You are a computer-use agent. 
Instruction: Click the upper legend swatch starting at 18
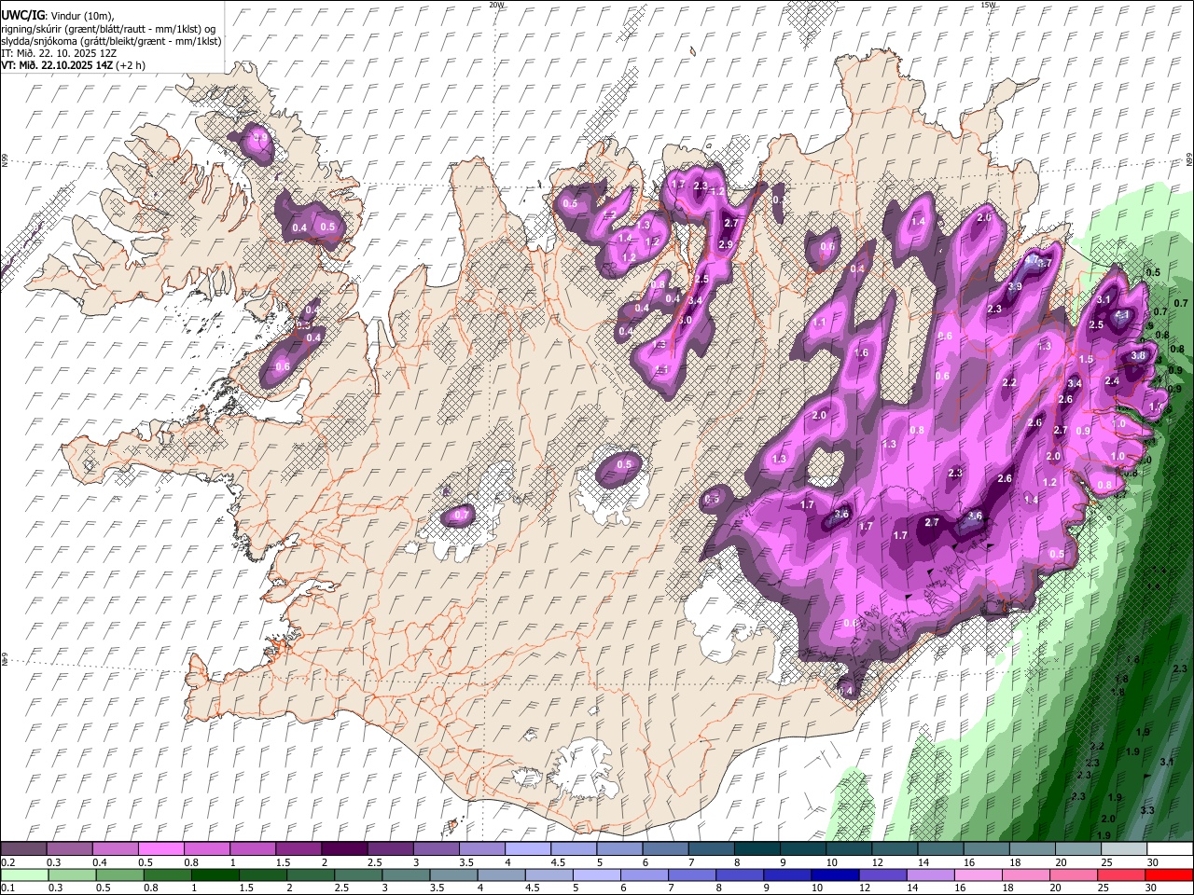click(1032, 848)
